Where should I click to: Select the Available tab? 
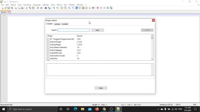click(x=49, y=24)
